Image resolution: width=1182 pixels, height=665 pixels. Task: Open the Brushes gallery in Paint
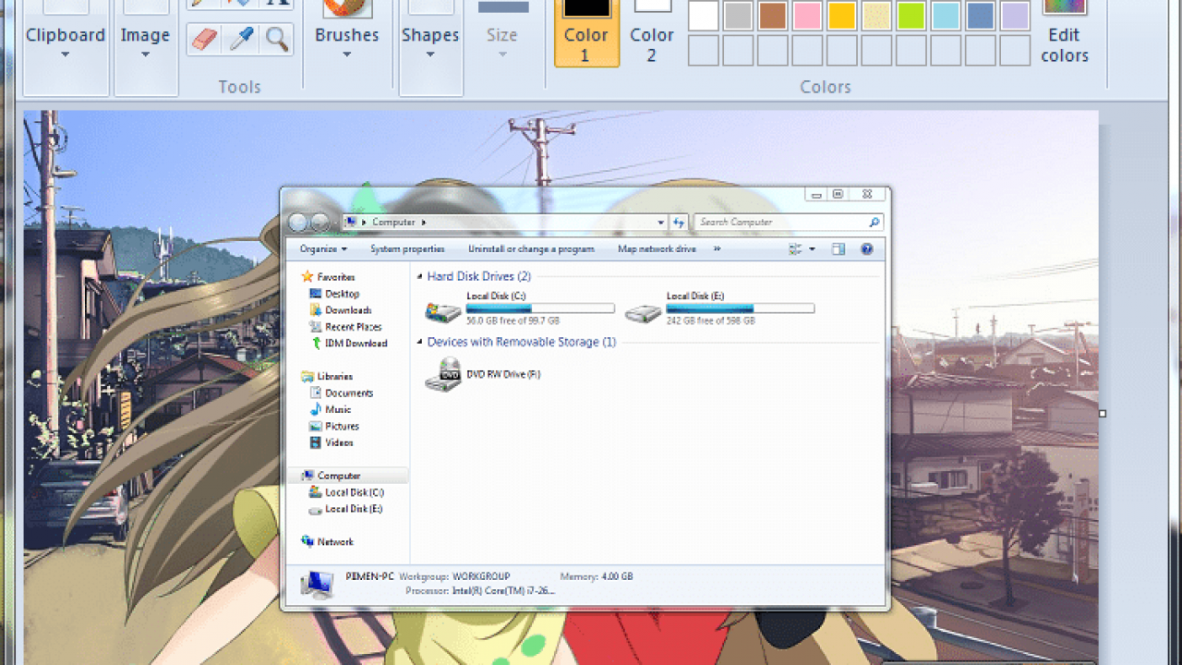tap(346, 34)
